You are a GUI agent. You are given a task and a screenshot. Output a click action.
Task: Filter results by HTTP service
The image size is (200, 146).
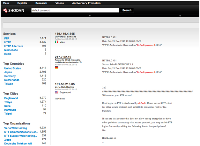coord(8,42)
